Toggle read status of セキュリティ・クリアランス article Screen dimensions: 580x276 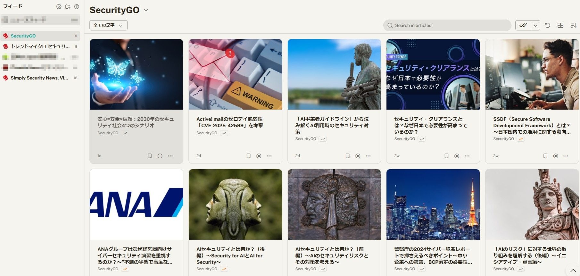point(457,156)
